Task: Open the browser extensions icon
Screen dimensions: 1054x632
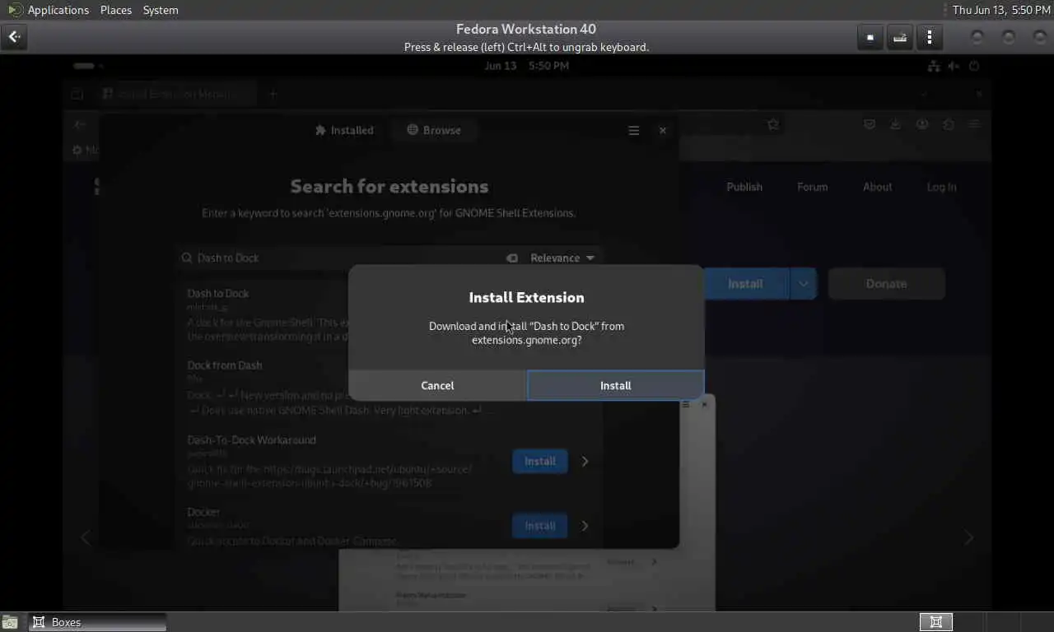Action: (949, 124)
